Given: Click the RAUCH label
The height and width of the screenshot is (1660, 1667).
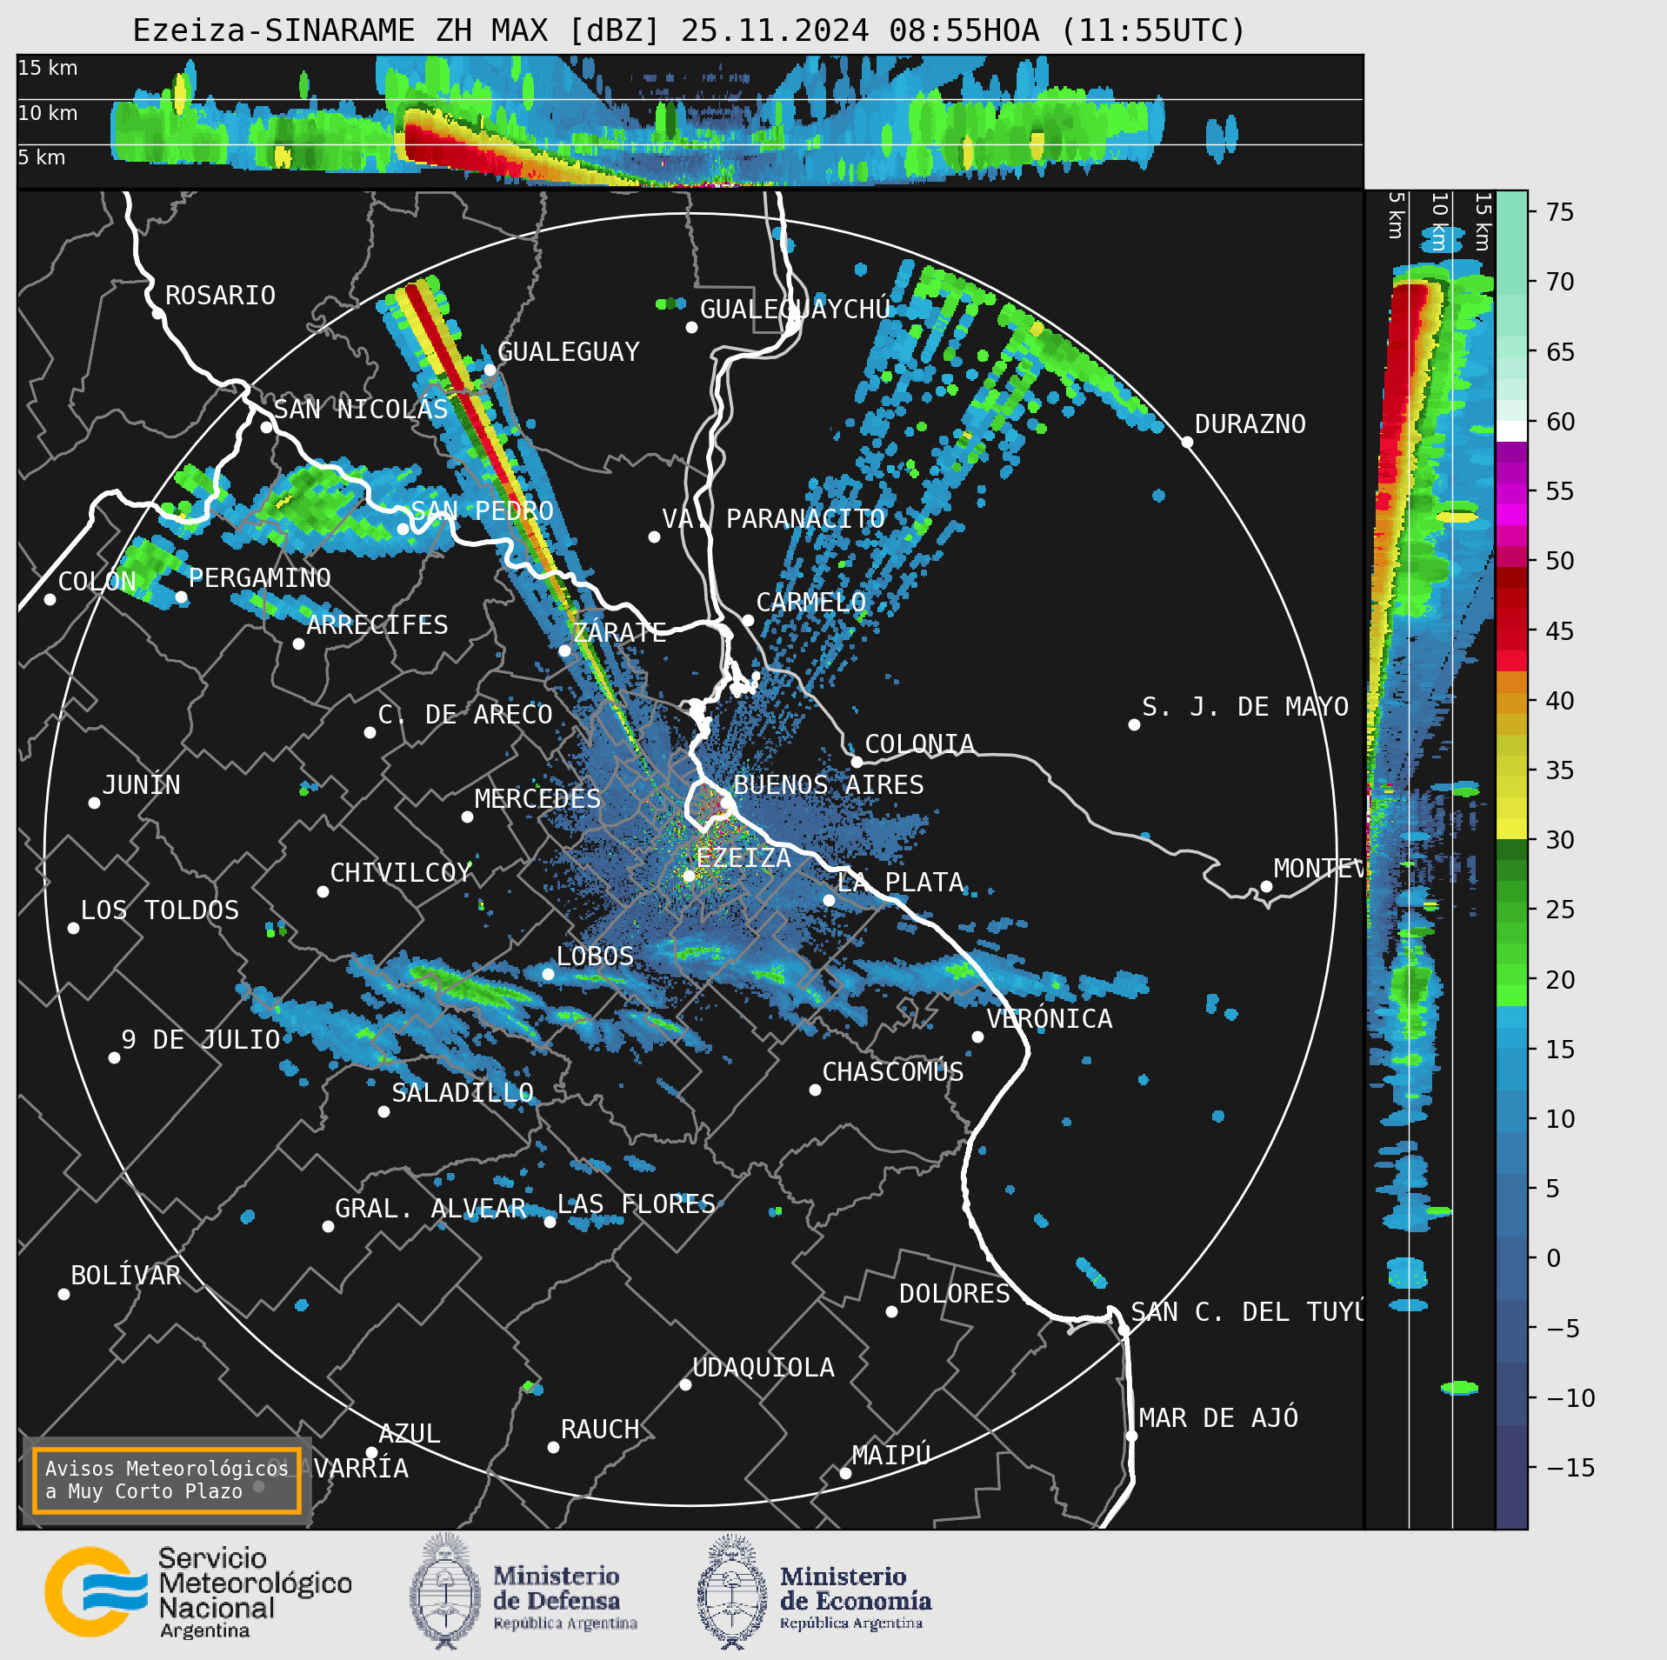Looking at the screenshot, I should point(600,1429).
